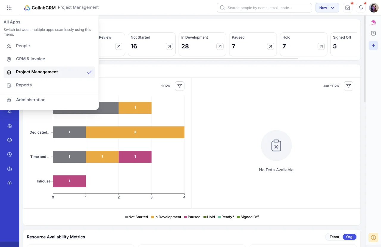Open the Hold card arrow icon

[321, 46]
